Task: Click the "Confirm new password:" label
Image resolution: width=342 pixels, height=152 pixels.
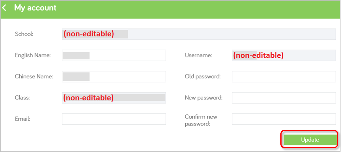Action: pos(201,120)
